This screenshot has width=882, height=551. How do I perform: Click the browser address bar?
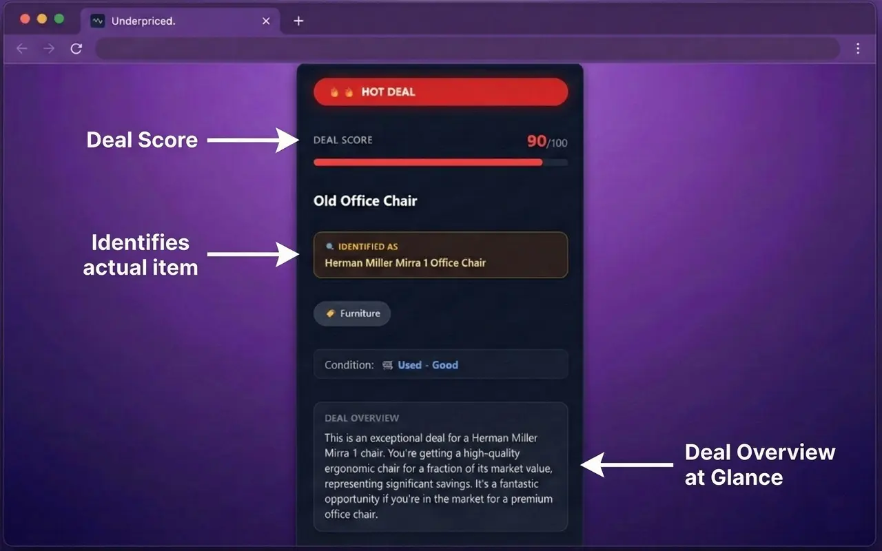point(467,48)
